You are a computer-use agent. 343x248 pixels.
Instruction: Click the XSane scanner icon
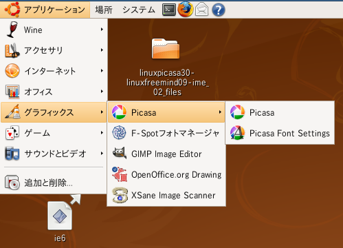click(x=120, y=195)
